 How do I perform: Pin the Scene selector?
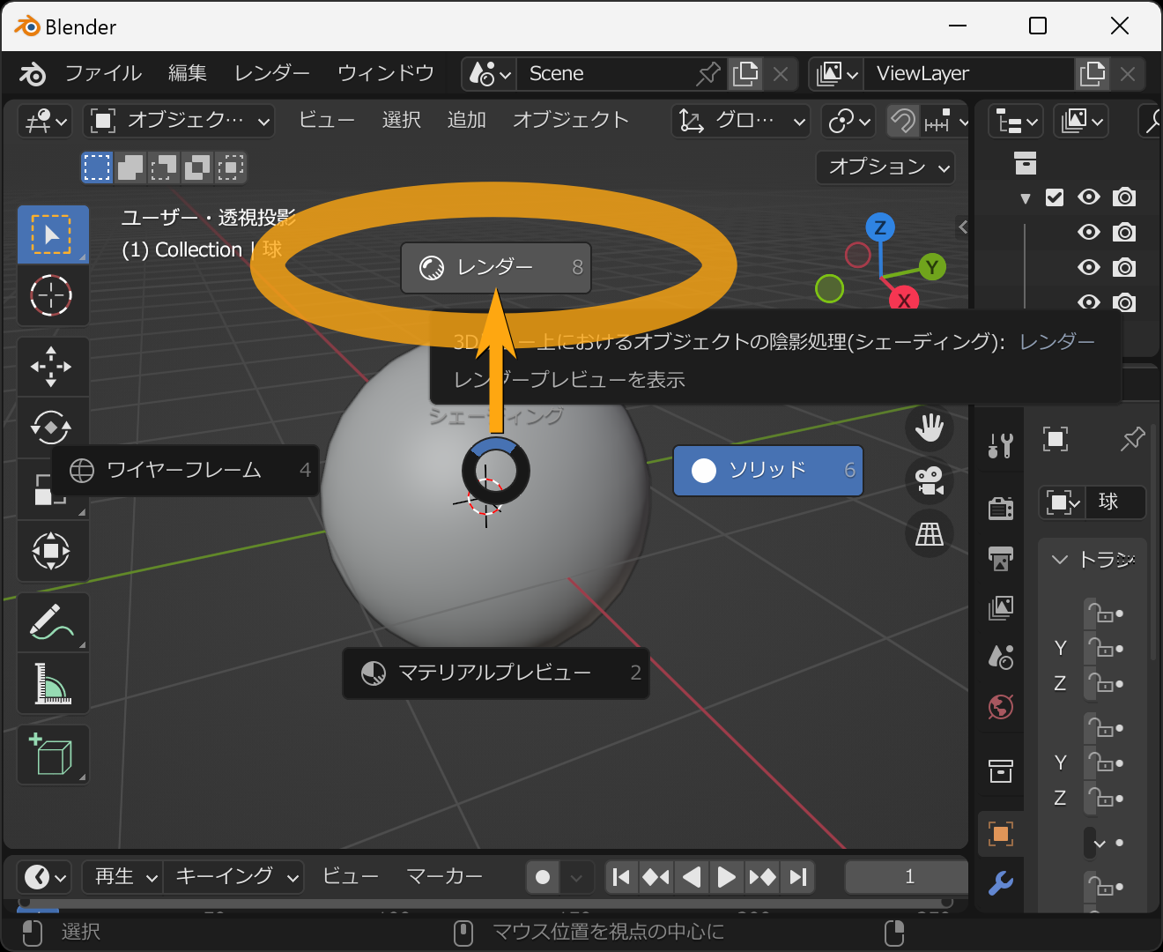707,74
